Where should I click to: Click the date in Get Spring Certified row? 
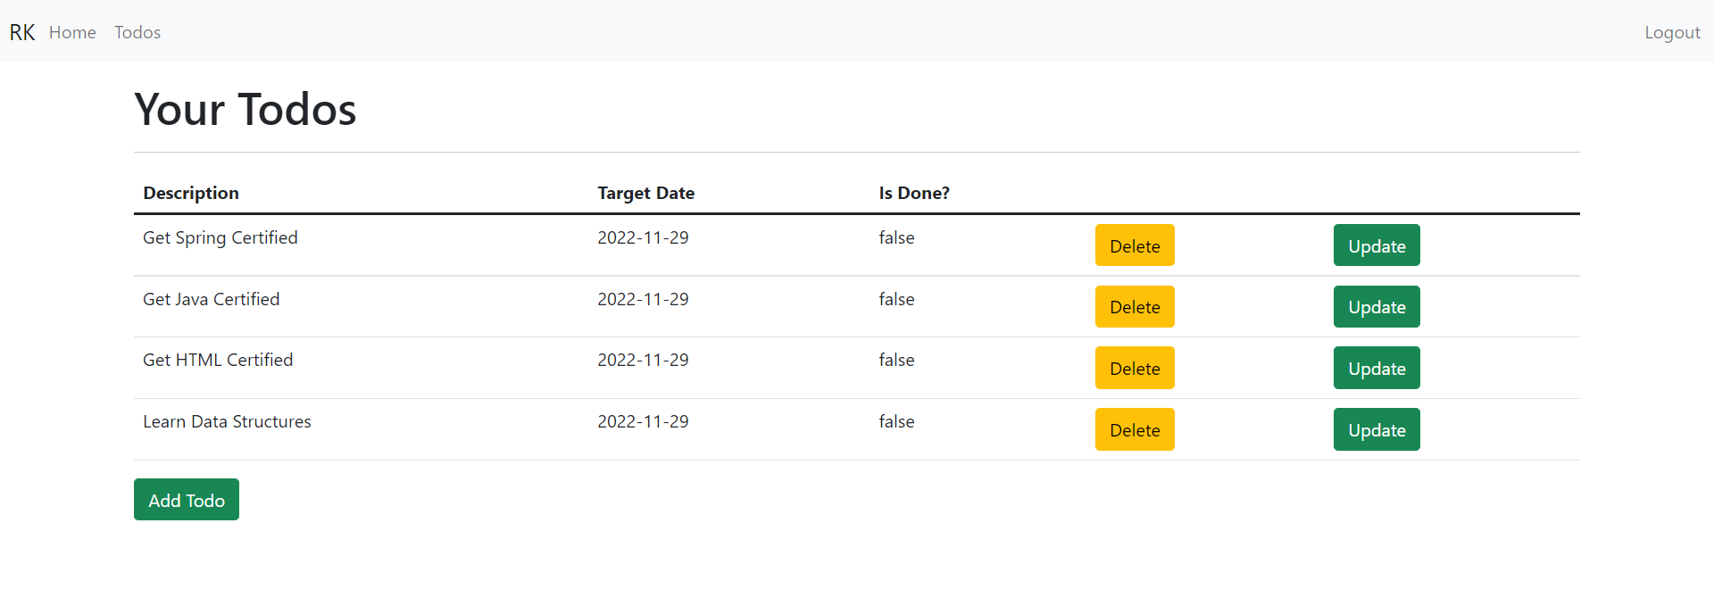pos(643,237)
